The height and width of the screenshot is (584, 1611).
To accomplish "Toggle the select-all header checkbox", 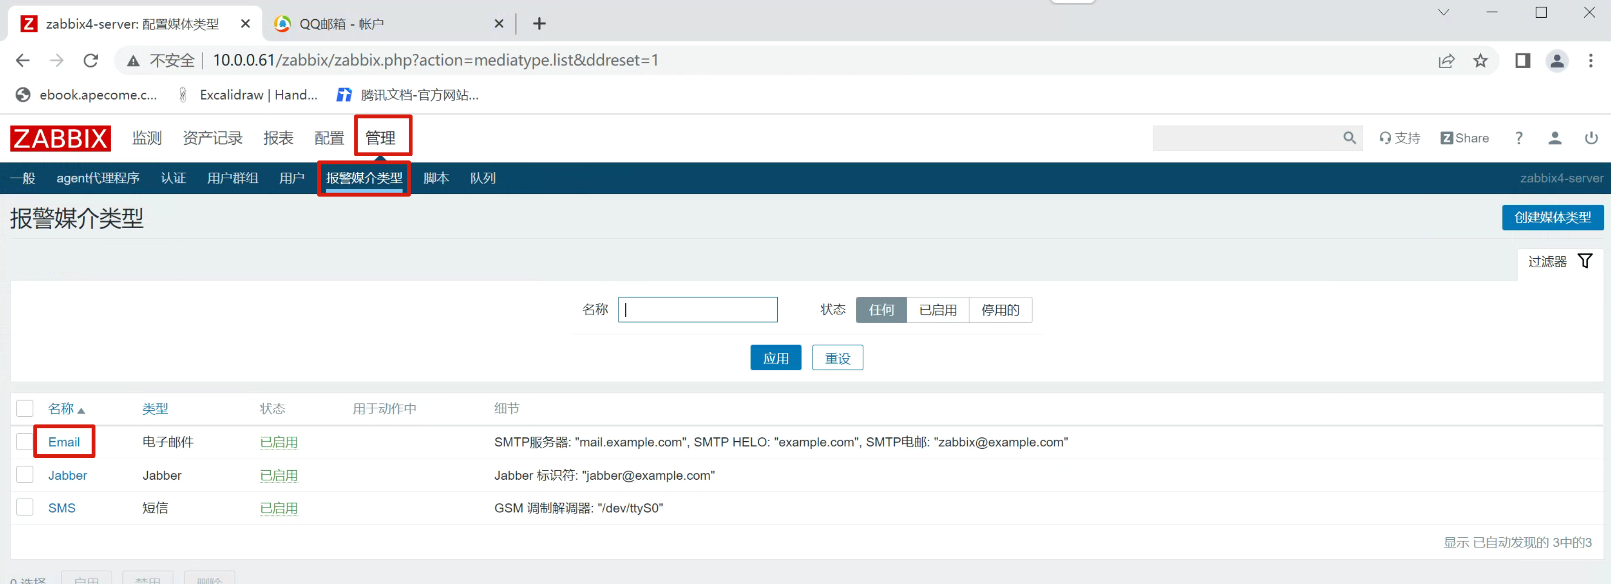I will pyautogui.click(x=25, y=409).
